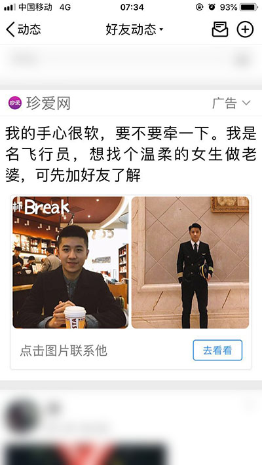Tap the blurred entry bar above the ad

[x=131, y=61]
